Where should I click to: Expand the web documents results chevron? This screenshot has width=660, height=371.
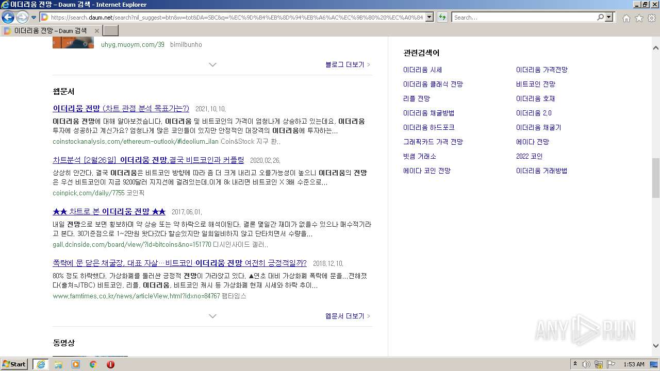coord(212,316)
